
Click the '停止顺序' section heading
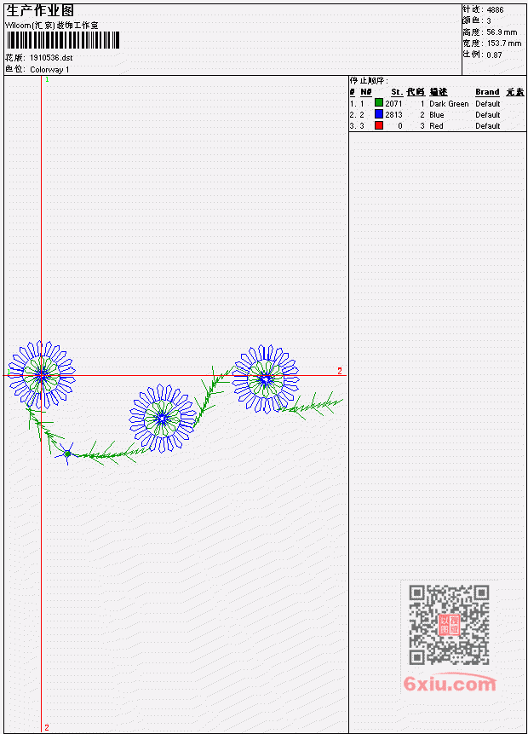click(368, 80)
